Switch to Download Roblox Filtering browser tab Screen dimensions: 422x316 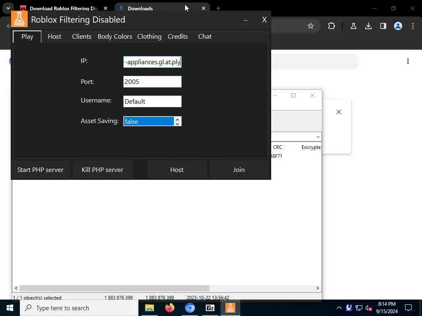pos(63,8)
